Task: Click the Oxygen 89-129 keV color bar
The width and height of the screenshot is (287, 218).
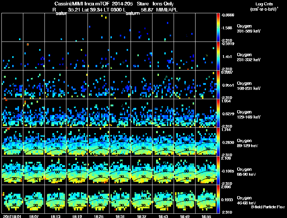Action: pos(219,142)
